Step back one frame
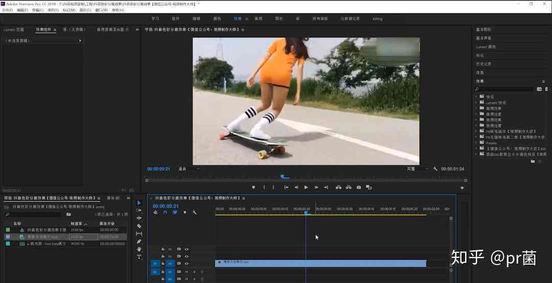 (296, 187)
